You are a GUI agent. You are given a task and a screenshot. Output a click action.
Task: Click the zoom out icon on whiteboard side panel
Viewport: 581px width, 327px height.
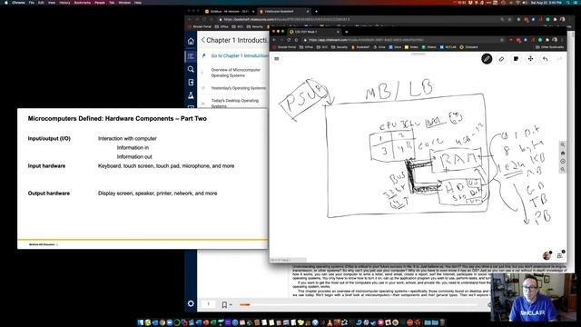563,170
